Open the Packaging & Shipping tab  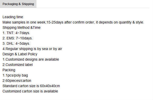[x=18, y=4]
